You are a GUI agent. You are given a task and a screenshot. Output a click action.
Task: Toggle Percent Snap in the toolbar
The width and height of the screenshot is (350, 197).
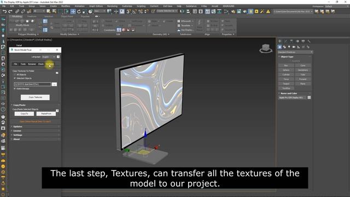[141, 11]
